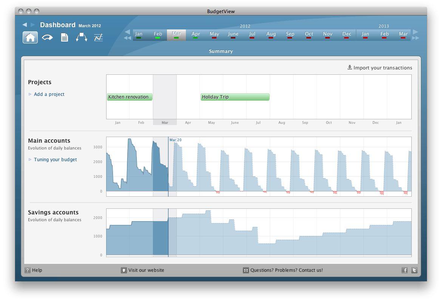The width and height of the screenshot is (442, 302).
Task: Select Aug 2012 in the timeline
Action: click(271, 34)
